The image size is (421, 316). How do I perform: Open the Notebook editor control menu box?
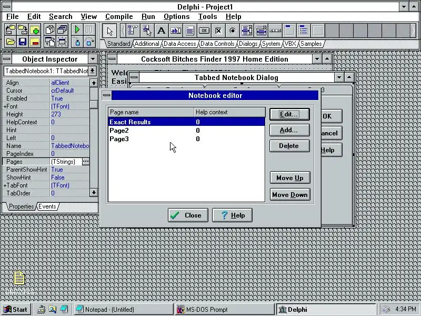[107, 95]
